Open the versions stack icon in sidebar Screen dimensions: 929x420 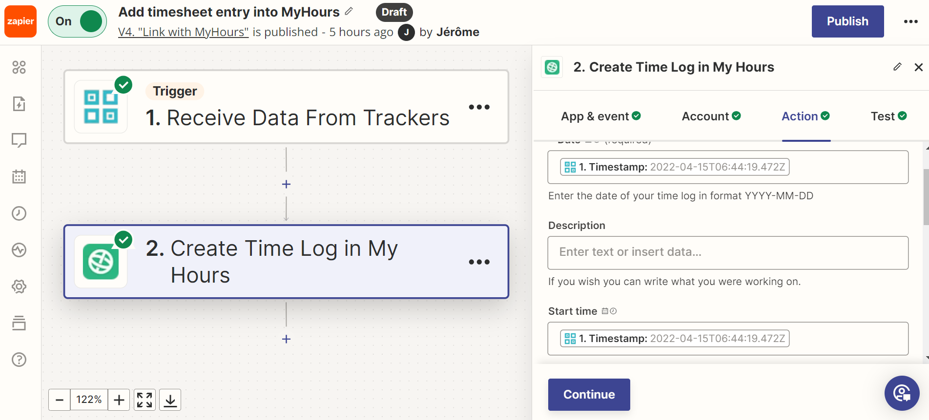19,323
